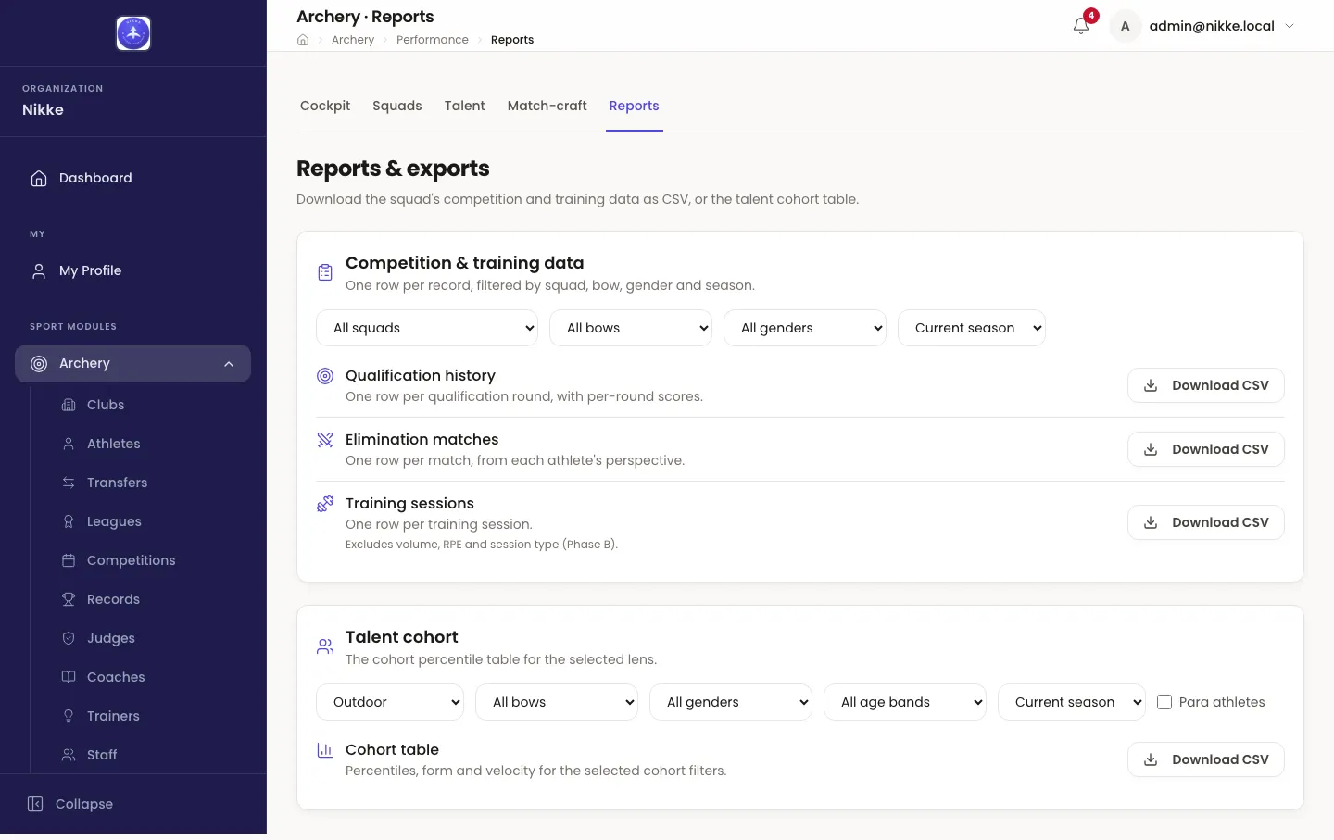
Task: Click the clipboard icon beside Competition & training data
Action: (x=325, y=272)
